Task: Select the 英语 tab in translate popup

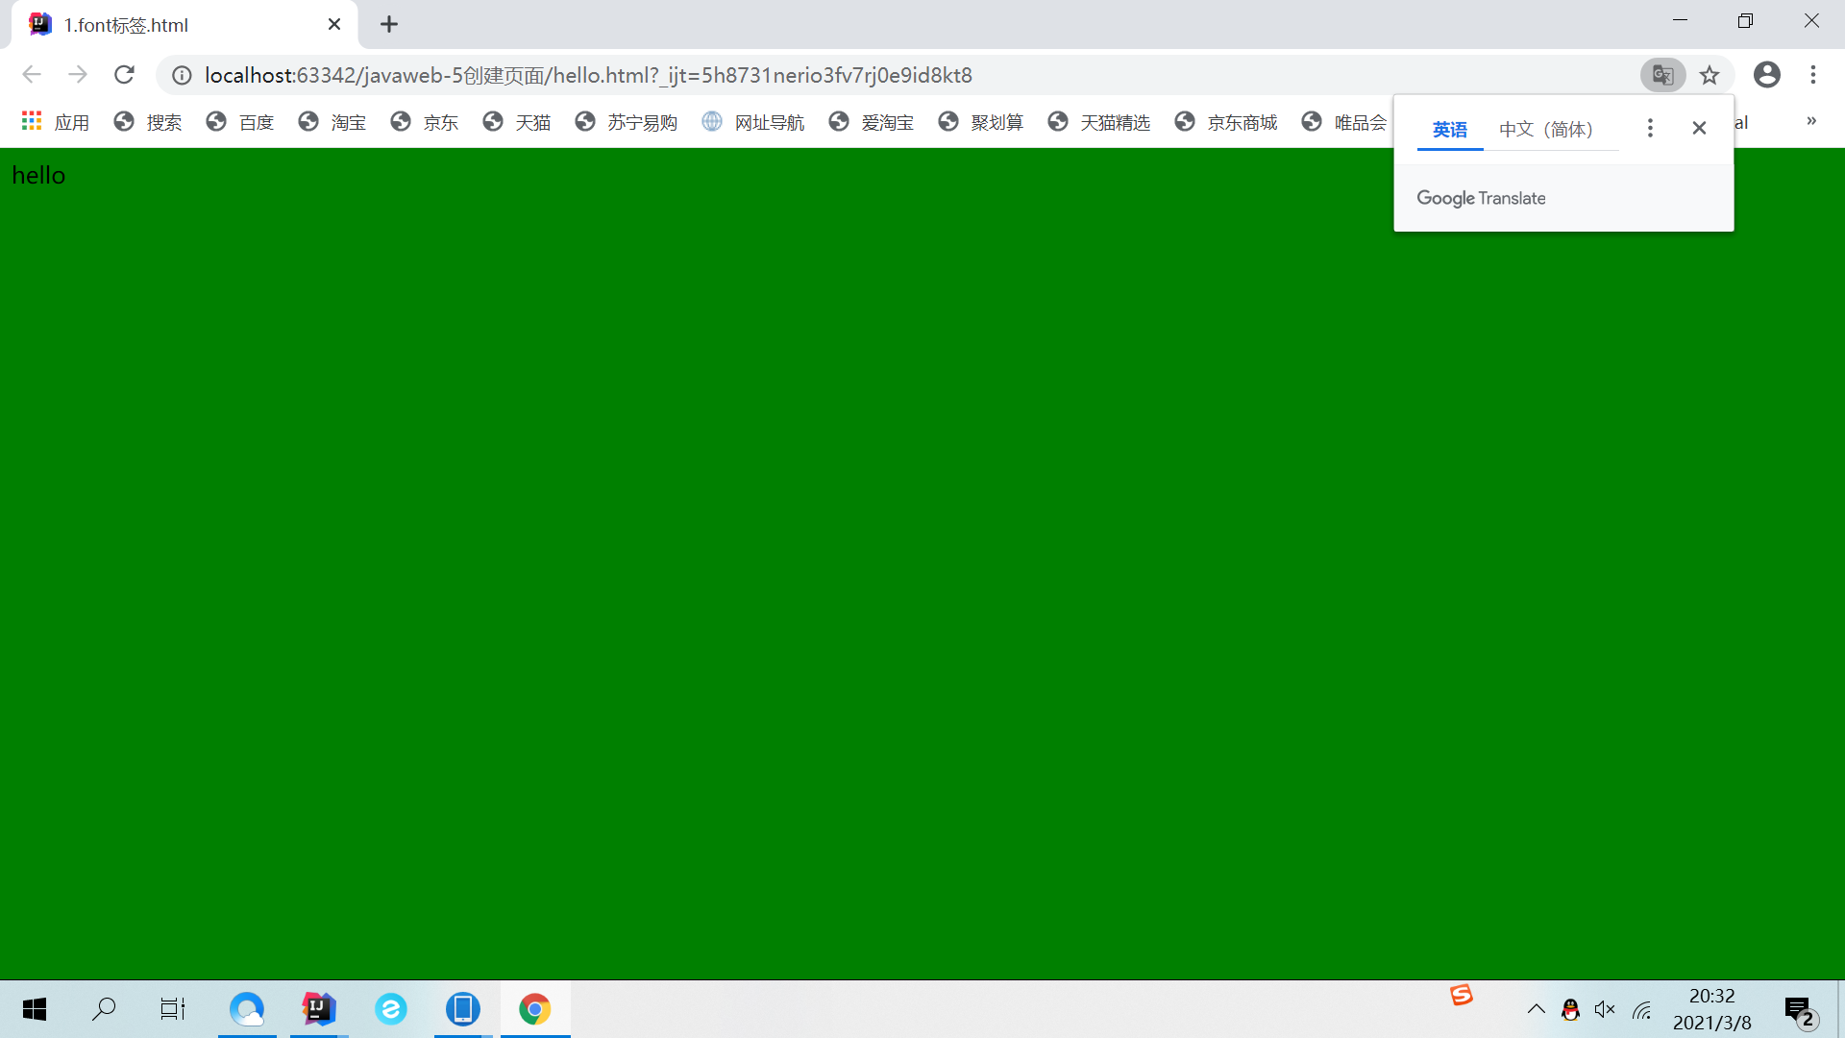Action: (x=1449, y=129)
